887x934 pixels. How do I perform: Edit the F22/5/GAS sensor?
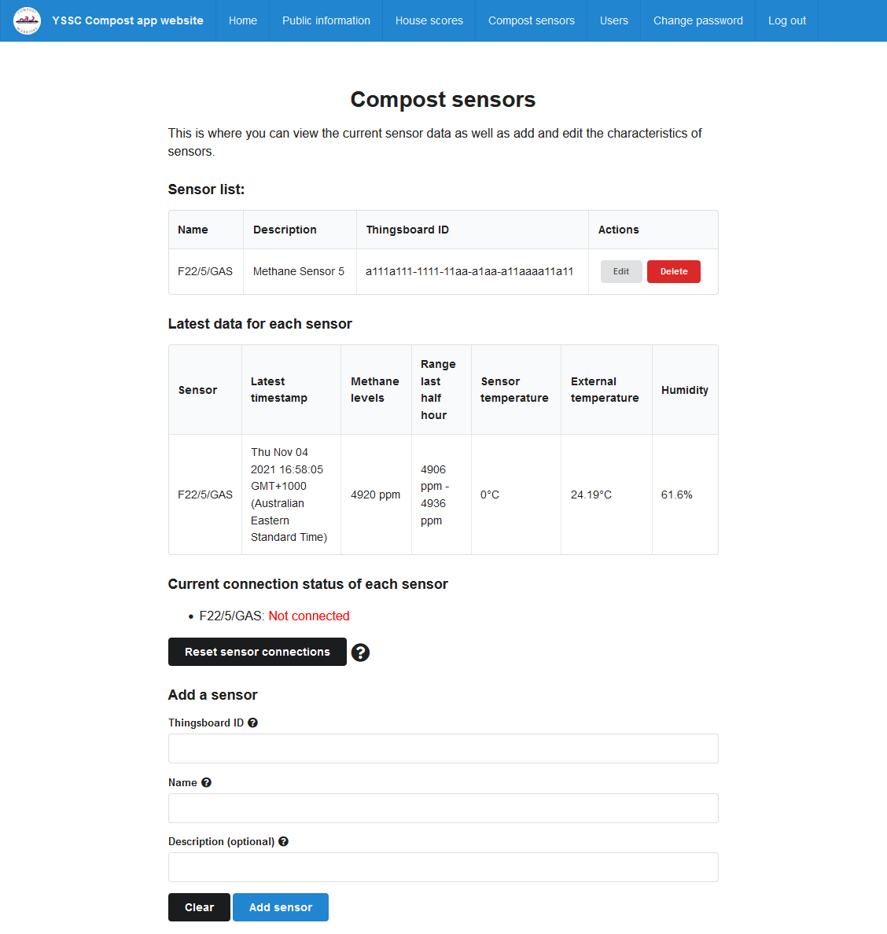point(620,271)
